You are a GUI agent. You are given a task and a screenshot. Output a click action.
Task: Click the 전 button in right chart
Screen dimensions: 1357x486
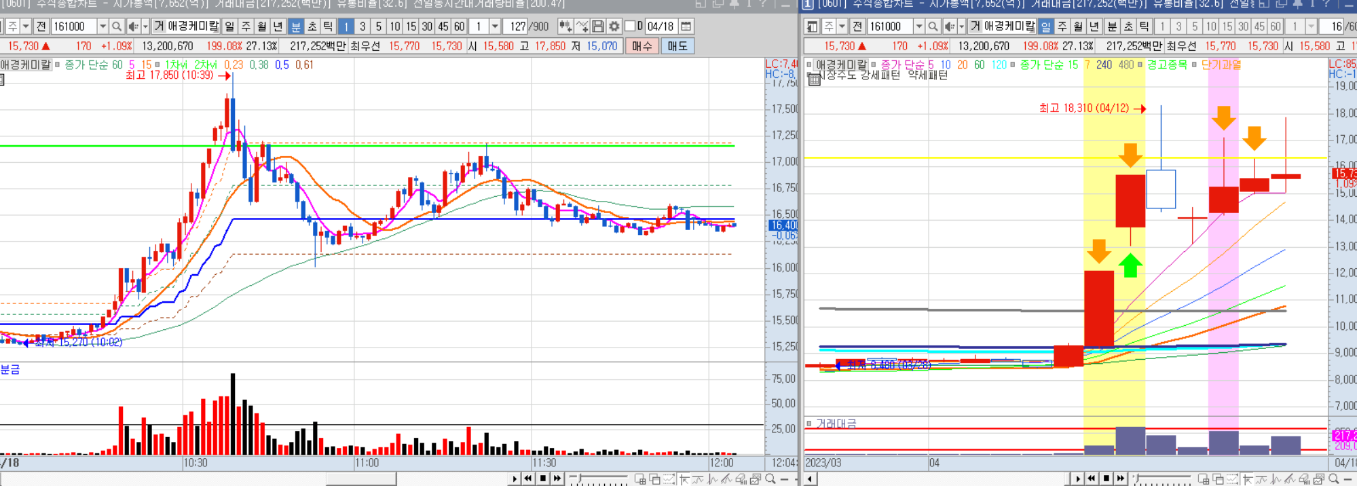tap(857, 26)
